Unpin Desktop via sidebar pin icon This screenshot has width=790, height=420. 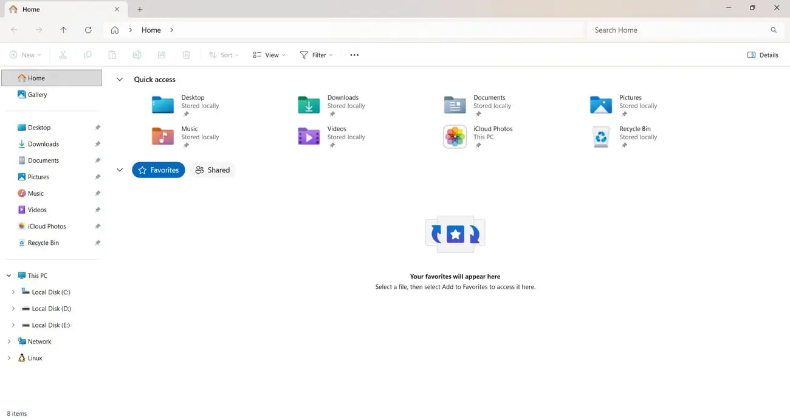coord(97,128)
